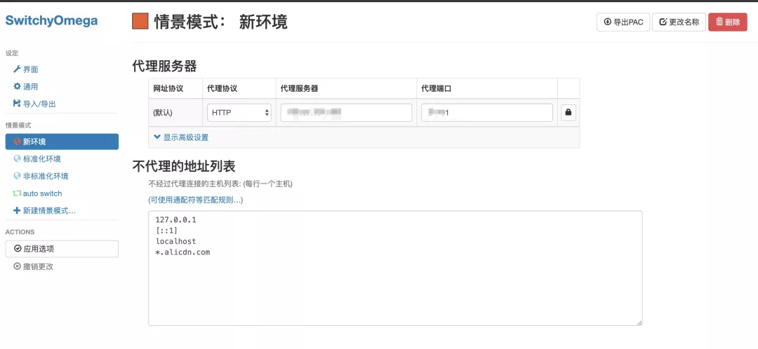Open the HTTP proxy protocol dropdown
The image size is (758, 349).
click(239, 113)
